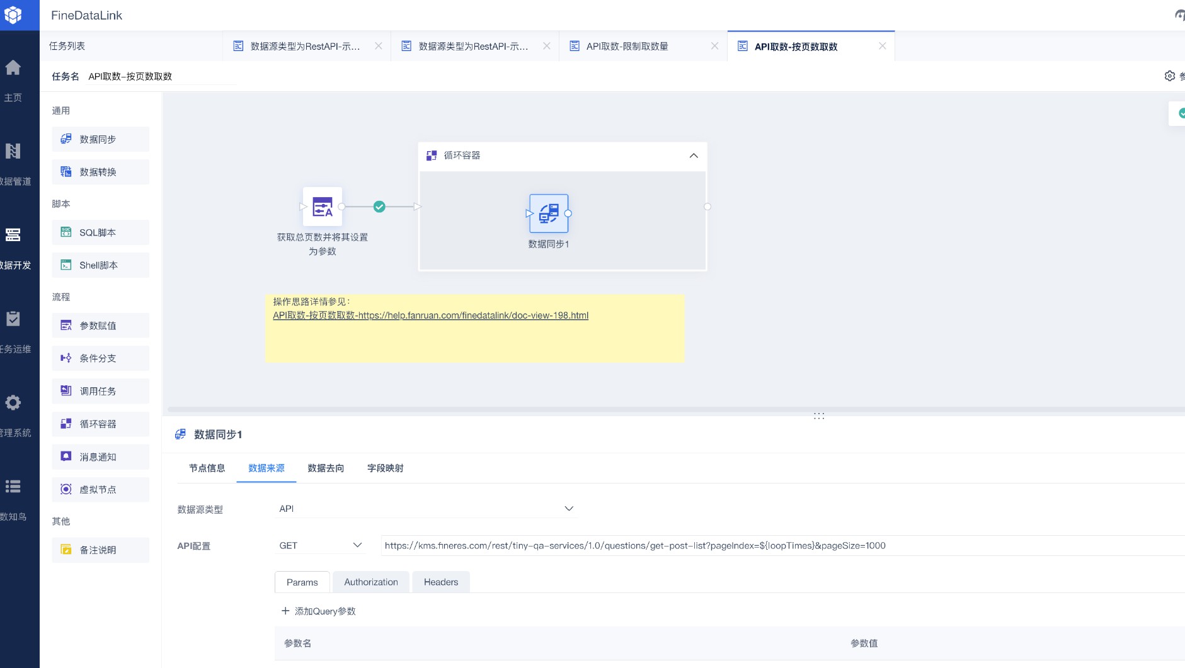The height and width of the screenshot is (668, 1185).
Task: Click the API URL input field
Action: [x=782, y=545]
